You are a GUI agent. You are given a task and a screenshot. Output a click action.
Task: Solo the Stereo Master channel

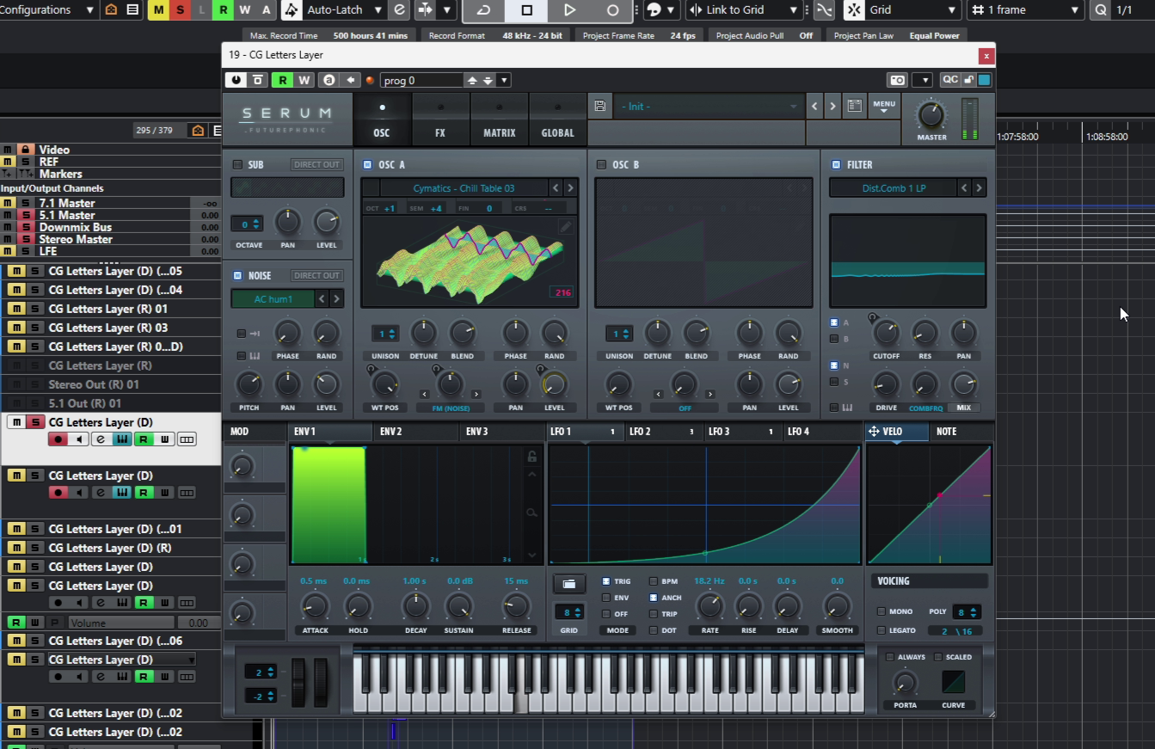[26, 239]
